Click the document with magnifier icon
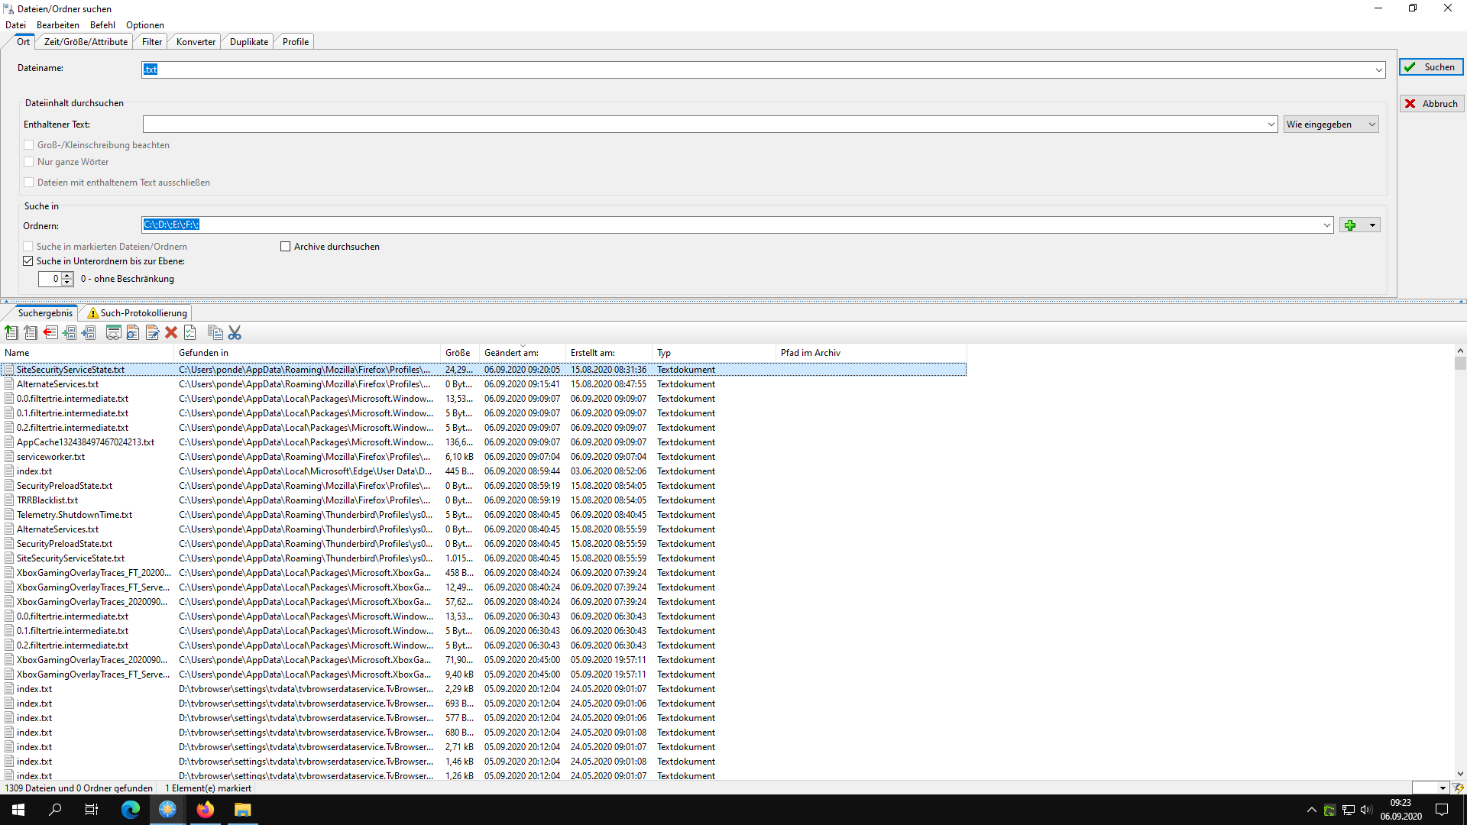The height and width of the screenshot is (825, 1467). click(133, 332)
